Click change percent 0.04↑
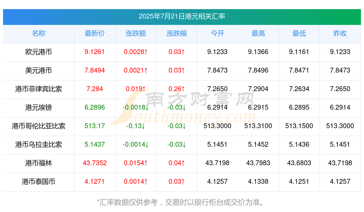The width and height of the screenshot is (364, 212). pyautogui.click(x=177, y=163)
